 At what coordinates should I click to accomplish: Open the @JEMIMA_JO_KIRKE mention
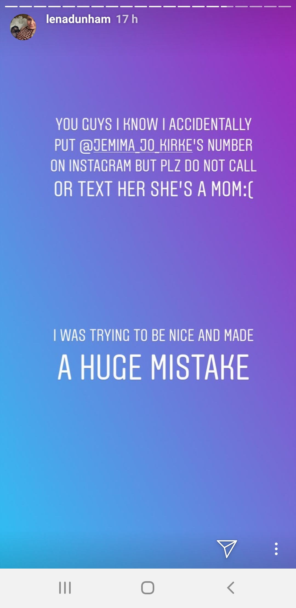[136, 145]
